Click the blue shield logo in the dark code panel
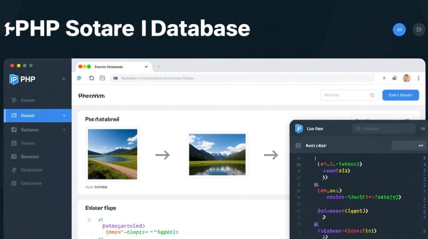 click(x=299, y=128)
